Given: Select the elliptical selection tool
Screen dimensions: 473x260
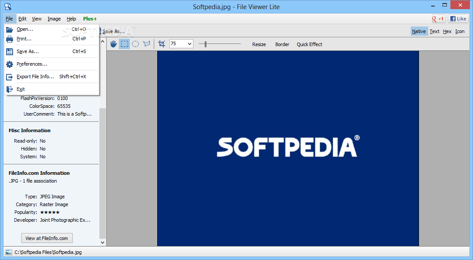Looking at the screenshot, I should [135, 44].
